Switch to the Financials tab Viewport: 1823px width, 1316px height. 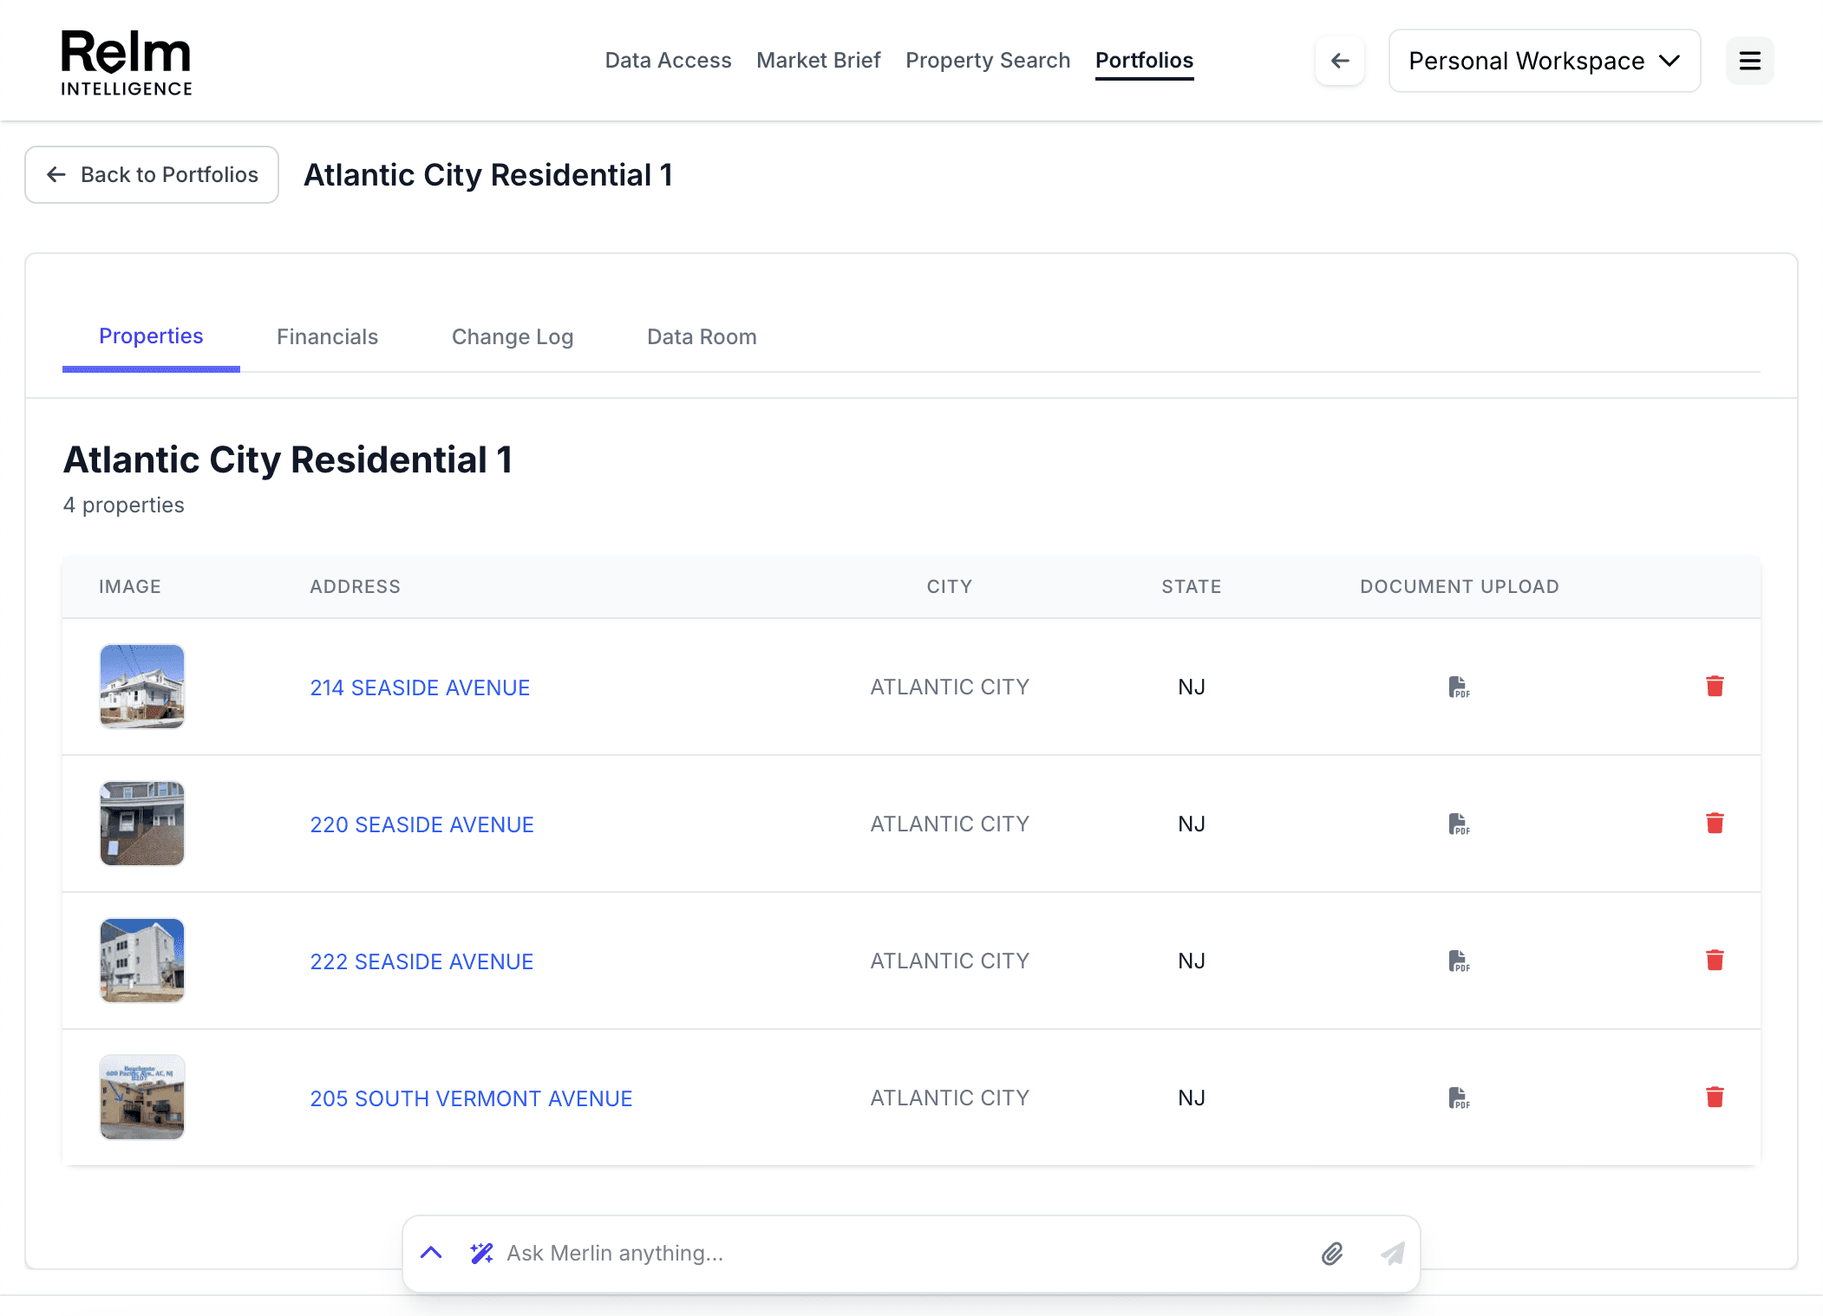click(327, 337)
